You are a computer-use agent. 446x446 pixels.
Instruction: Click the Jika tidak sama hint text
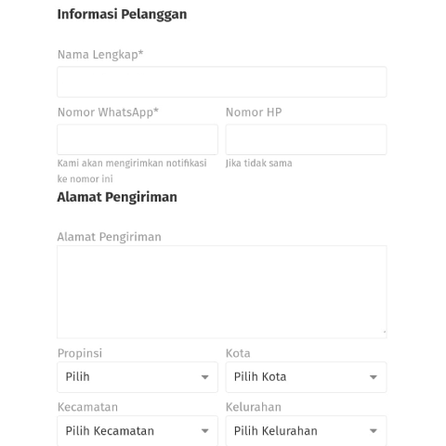[259, 164]
